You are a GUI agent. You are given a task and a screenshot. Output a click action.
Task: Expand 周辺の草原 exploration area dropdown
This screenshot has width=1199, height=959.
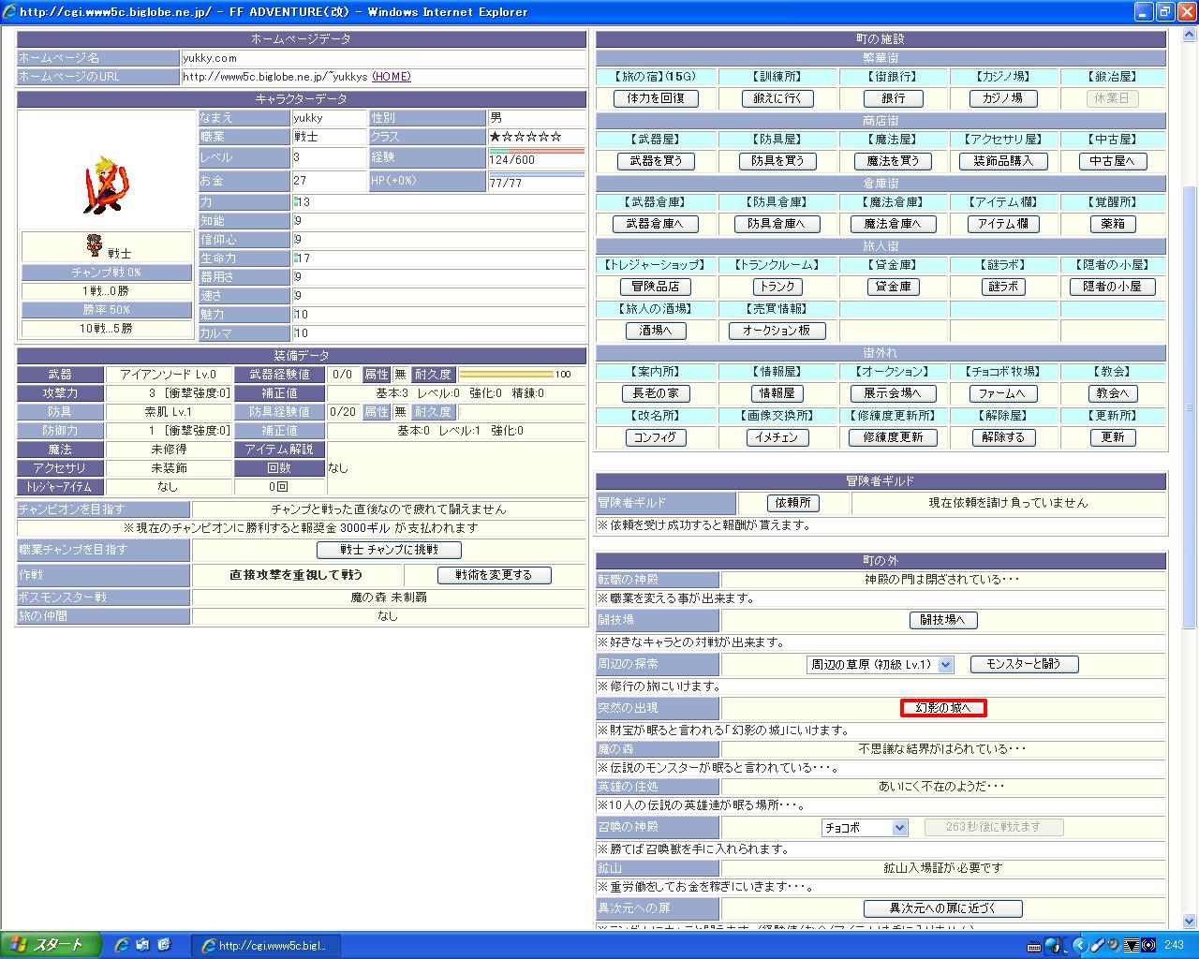(881, 664)
